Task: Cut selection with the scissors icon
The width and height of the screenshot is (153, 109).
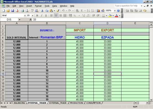Action: (42, 11)
